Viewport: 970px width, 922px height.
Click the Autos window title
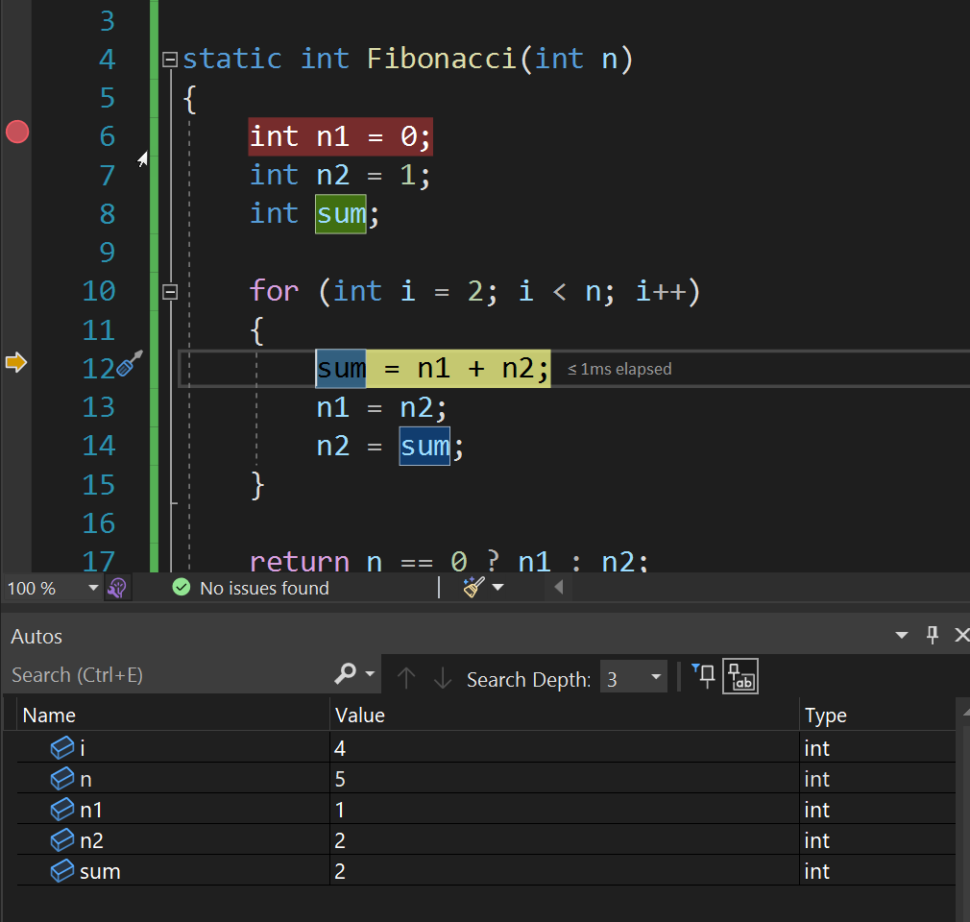coord(36,636)
